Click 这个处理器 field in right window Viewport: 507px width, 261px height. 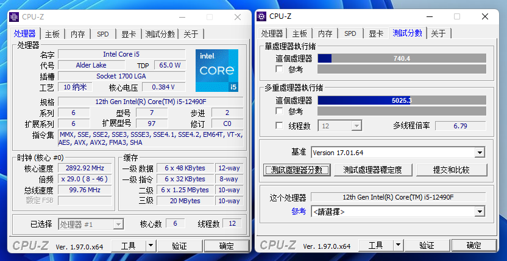(398, 197)
